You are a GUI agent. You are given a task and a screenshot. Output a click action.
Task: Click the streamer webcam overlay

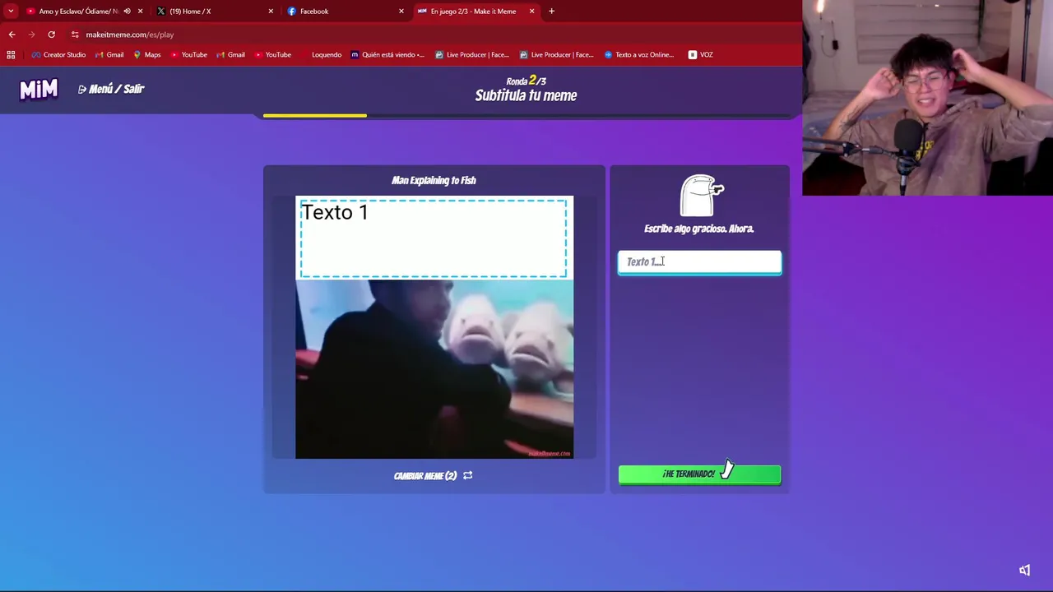coord(927,98)
